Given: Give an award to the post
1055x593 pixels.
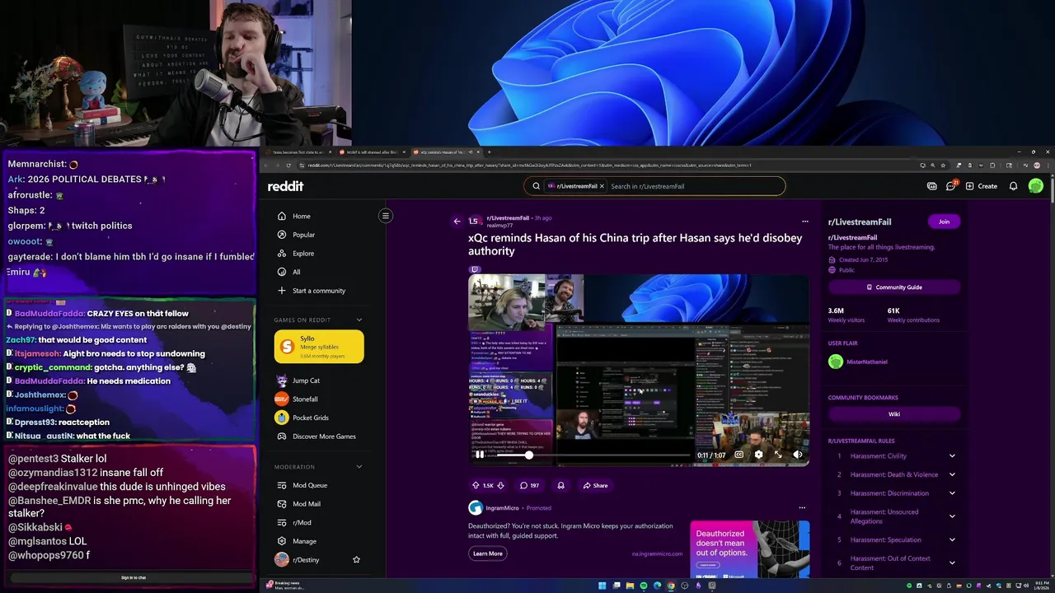Looking at the screenshot, I should point(561,485).
